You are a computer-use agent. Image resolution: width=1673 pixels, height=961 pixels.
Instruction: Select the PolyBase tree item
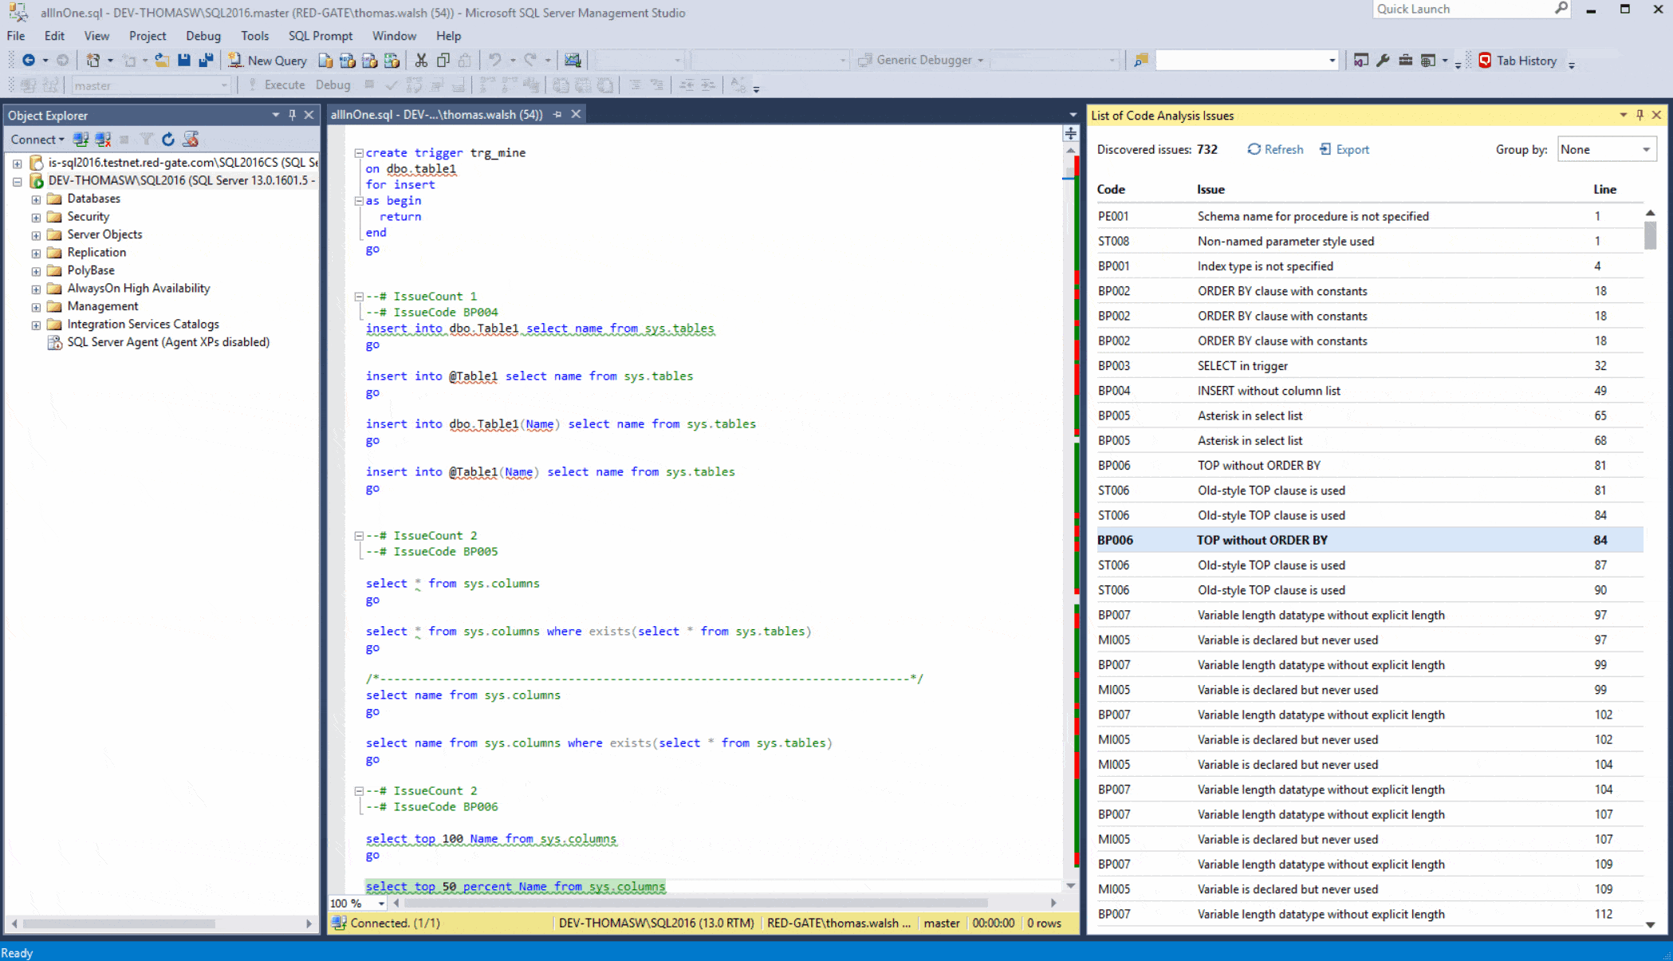tap(90, 270)
